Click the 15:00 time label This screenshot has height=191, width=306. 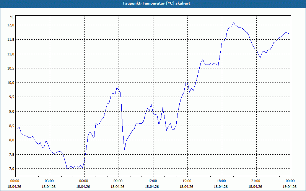(187, 181)
